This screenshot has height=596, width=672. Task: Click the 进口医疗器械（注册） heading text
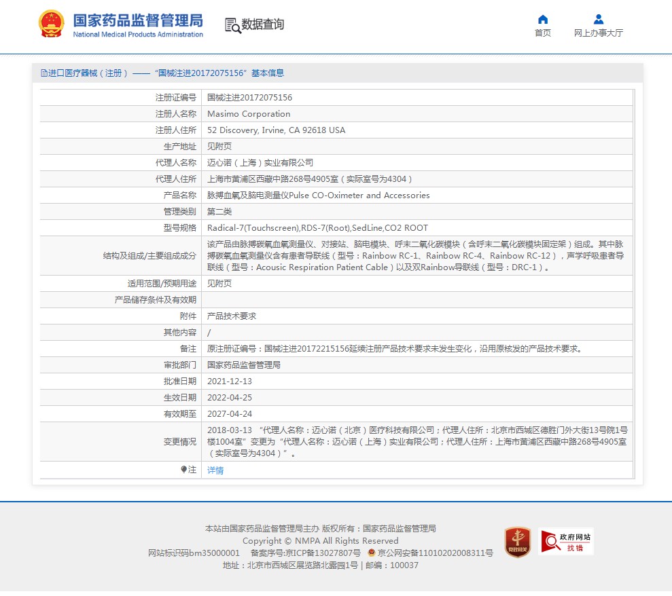pyautogui.click(x=88, y=73)
